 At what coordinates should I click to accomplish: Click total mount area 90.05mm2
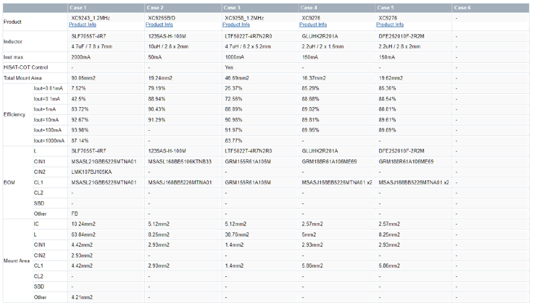tap(83, 78)
